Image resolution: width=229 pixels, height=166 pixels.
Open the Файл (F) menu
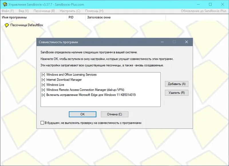point(8,11)
